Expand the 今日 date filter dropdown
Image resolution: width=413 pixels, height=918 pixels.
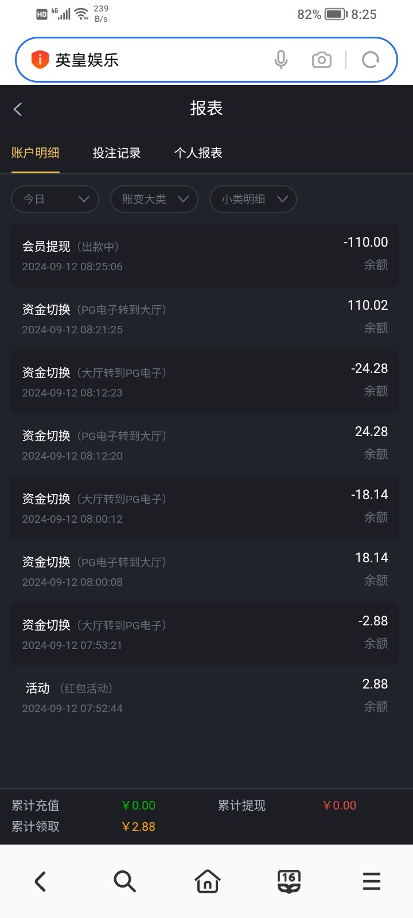(x=55, y=199)
